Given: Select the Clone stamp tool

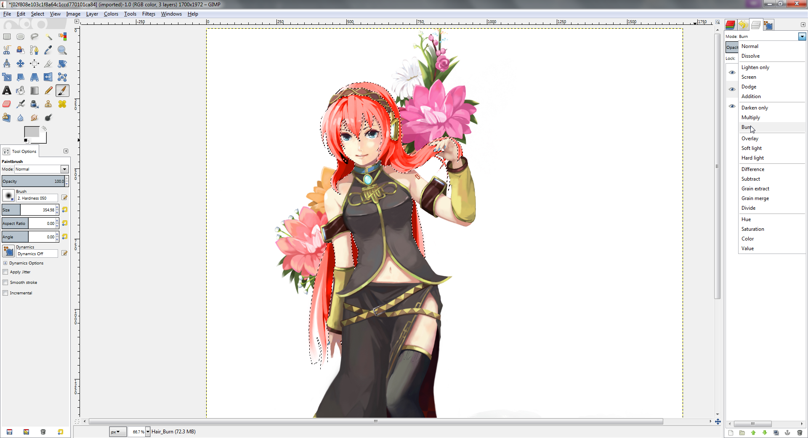Looking at the screenshot, I should click(x=48, y=104).
